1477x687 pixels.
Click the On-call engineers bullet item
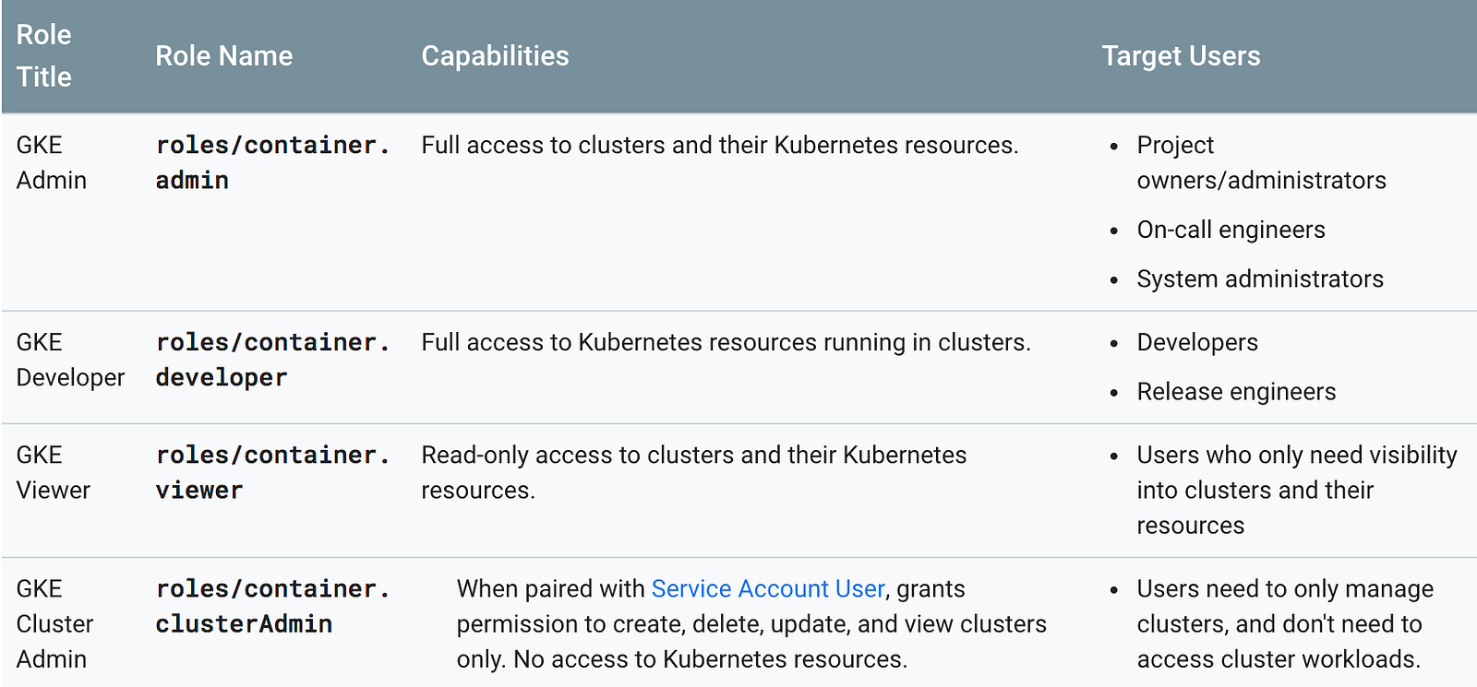[x=1231, y=230]
